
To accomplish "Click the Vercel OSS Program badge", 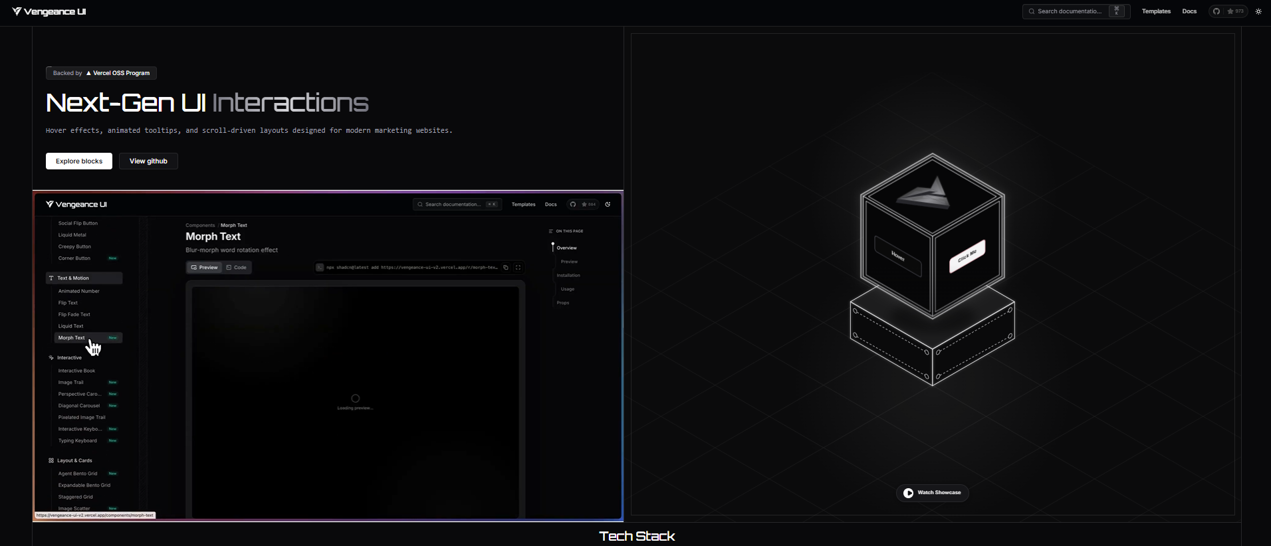I will click(101, 73).
